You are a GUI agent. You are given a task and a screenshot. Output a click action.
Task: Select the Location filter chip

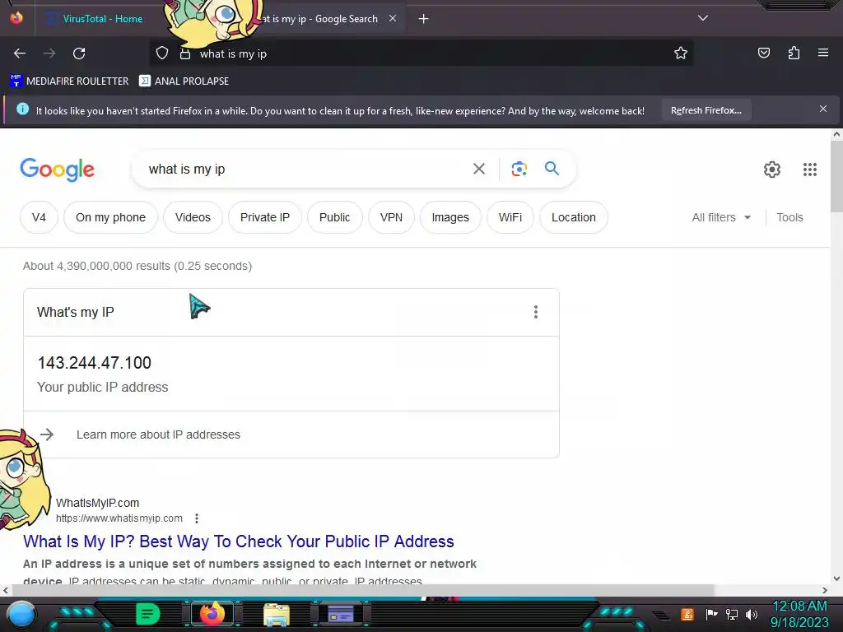[x=573, y=217]
